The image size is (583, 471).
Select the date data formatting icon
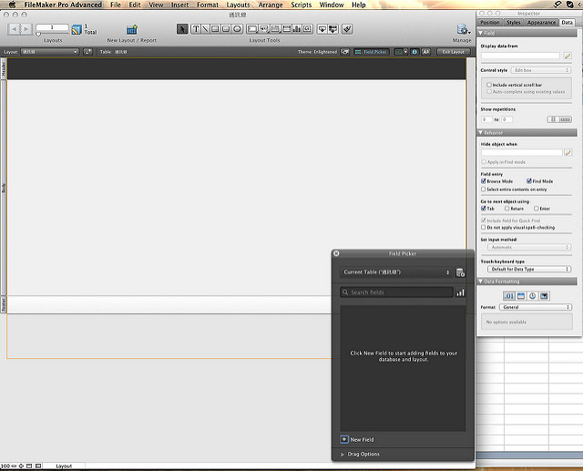[x=521, y=296]
